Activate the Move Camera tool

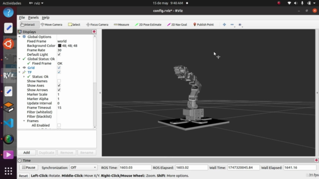(x=51, y=24)
